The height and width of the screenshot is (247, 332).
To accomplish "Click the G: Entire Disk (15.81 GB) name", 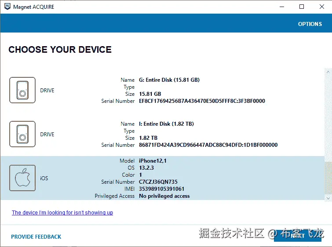I will pyautogui.click(x=169, y=80).
